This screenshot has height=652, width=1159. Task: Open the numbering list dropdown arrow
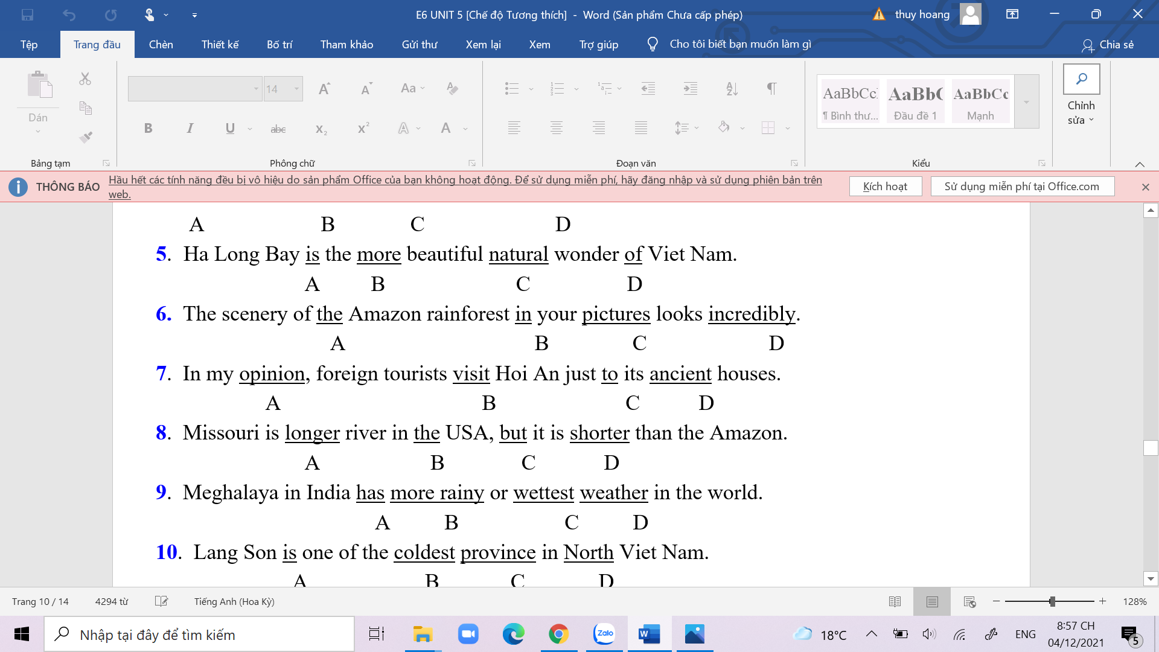click(x=576, y=89)
